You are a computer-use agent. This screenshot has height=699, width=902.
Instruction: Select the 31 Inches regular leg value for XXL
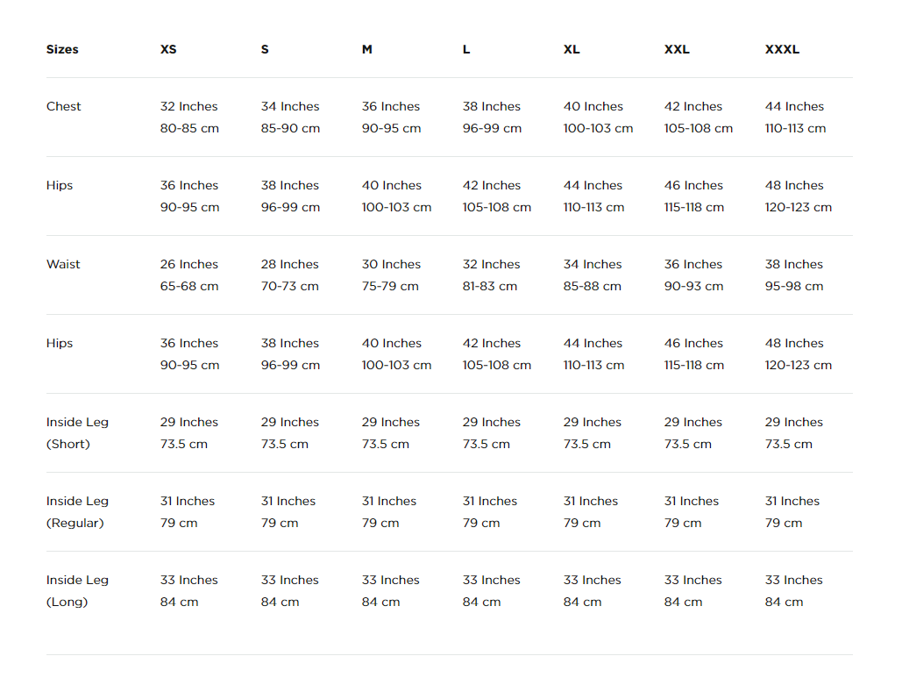coord(691,501)
